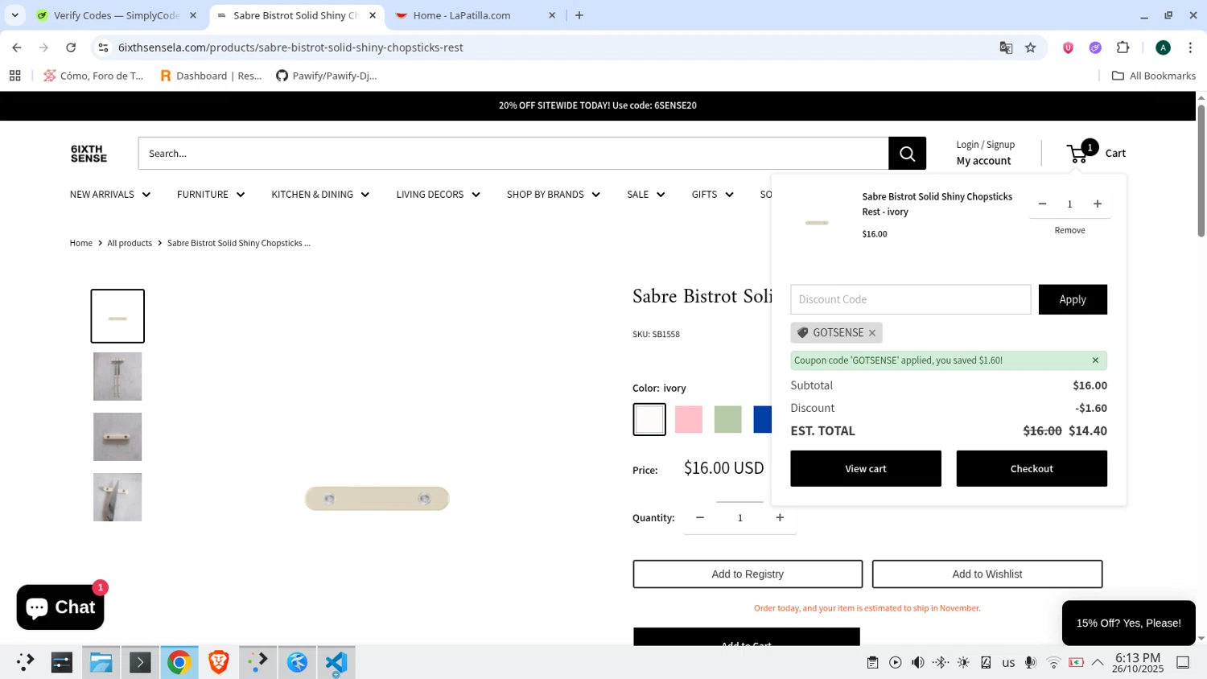
Task: Launch Brave browser from taskbar
Action: click(218, 662)
